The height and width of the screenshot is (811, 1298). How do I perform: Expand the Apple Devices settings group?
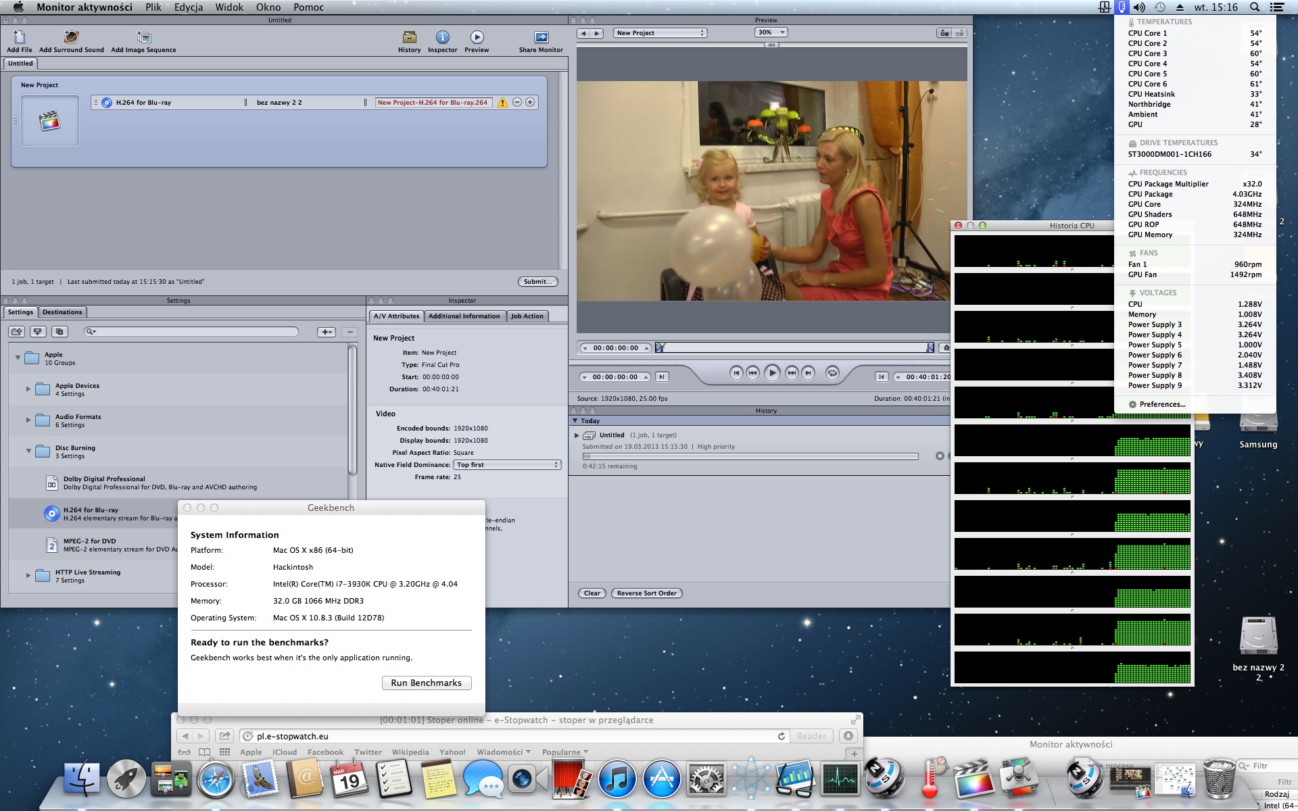point(28,389)
